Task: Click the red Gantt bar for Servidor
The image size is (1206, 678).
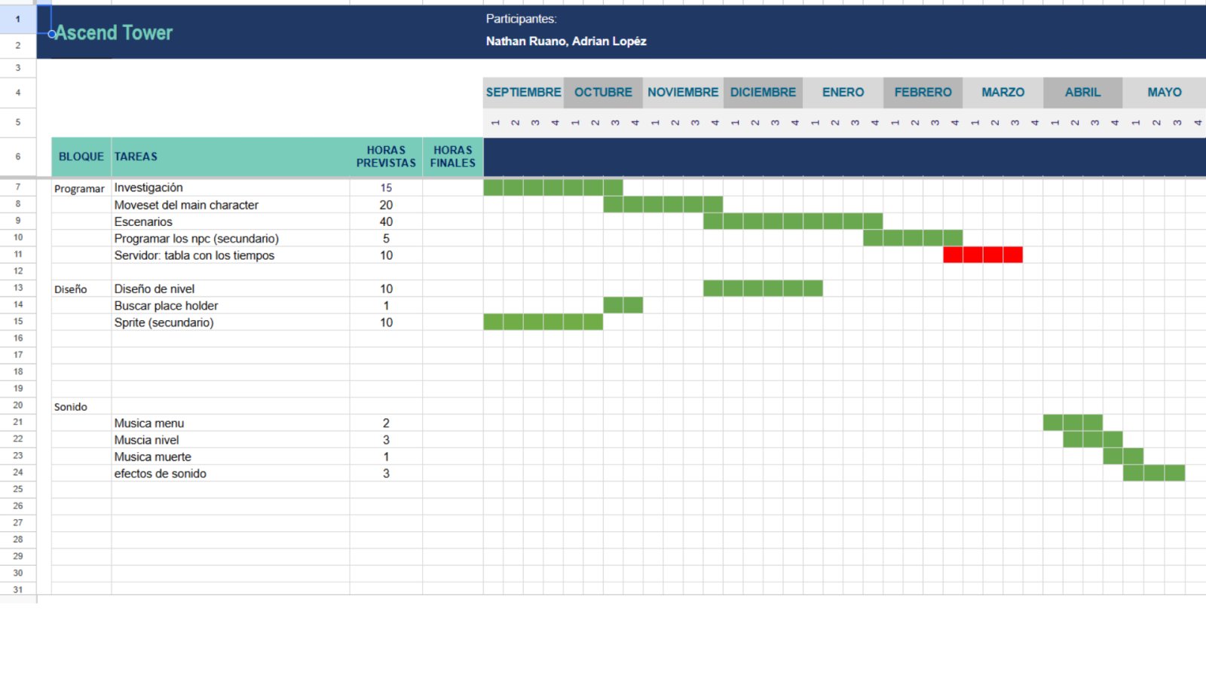Action: (983, 255)
